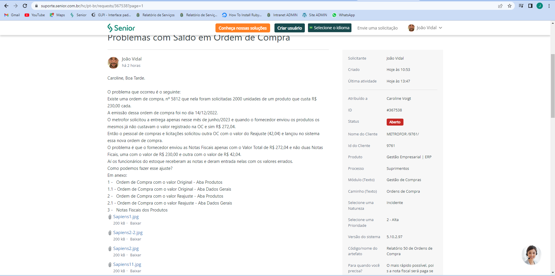Open the Sapiens11.jpg attachment
Viewport: 555px width, 276px height.
[x=127, y=264]
